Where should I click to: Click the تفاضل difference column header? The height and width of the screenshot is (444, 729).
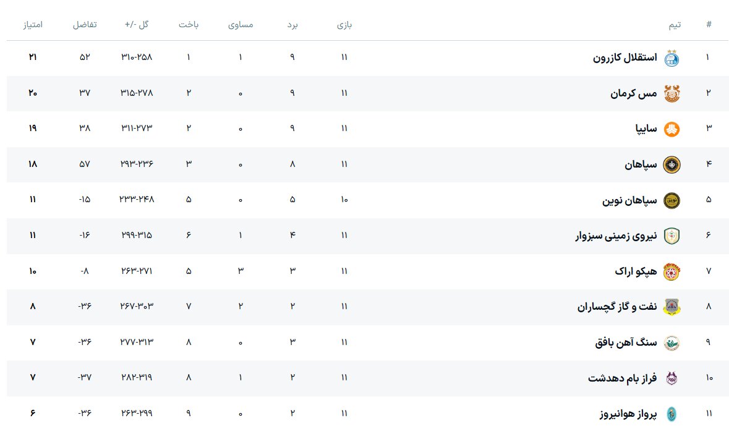pos(85,25)
